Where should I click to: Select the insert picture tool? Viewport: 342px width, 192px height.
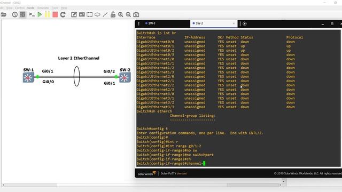click(82, 14)
